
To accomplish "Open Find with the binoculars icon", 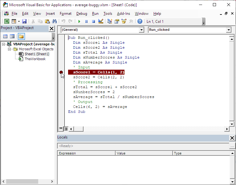I will coord(54,21).
